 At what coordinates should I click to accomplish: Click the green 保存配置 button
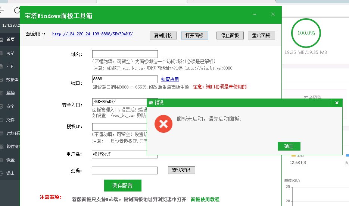tap(123, 186)
